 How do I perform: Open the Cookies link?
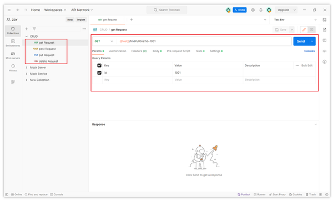[310, 51]
